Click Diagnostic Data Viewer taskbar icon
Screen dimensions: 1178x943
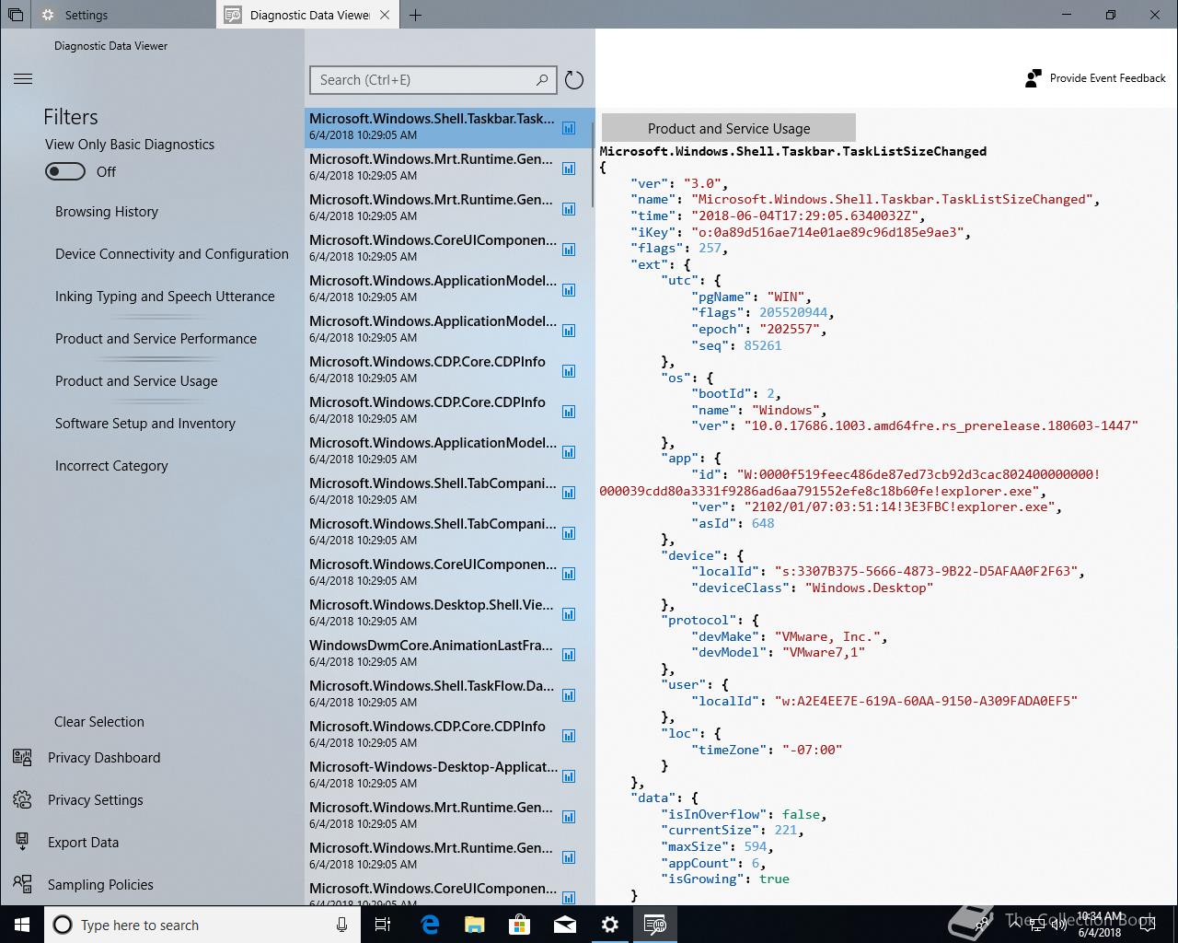pos(655,925)
